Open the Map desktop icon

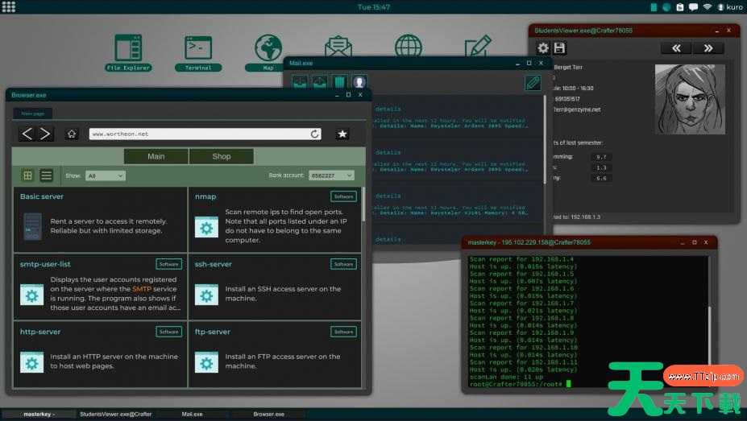(268, 49)
